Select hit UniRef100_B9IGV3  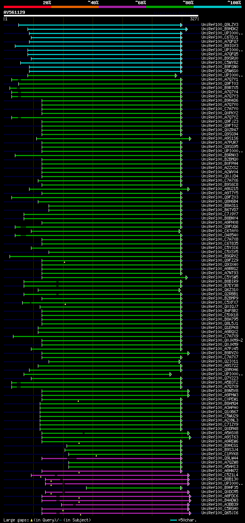click(x=220, y=46)
